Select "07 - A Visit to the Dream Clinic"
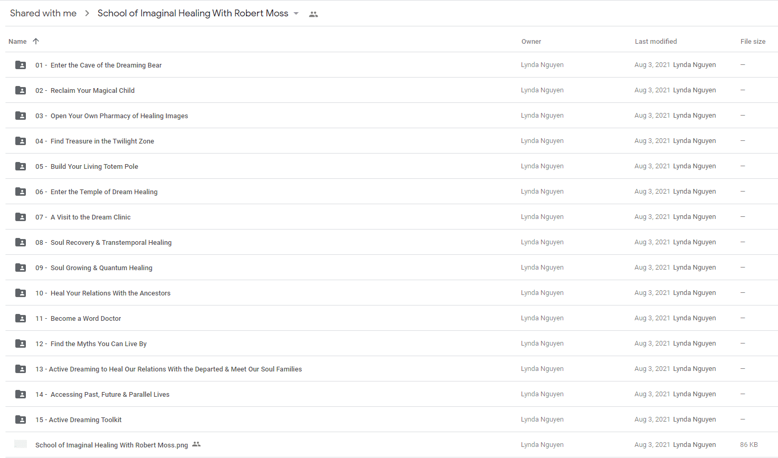The width and height of the screenshot is (778, 458). pos(83,217)
